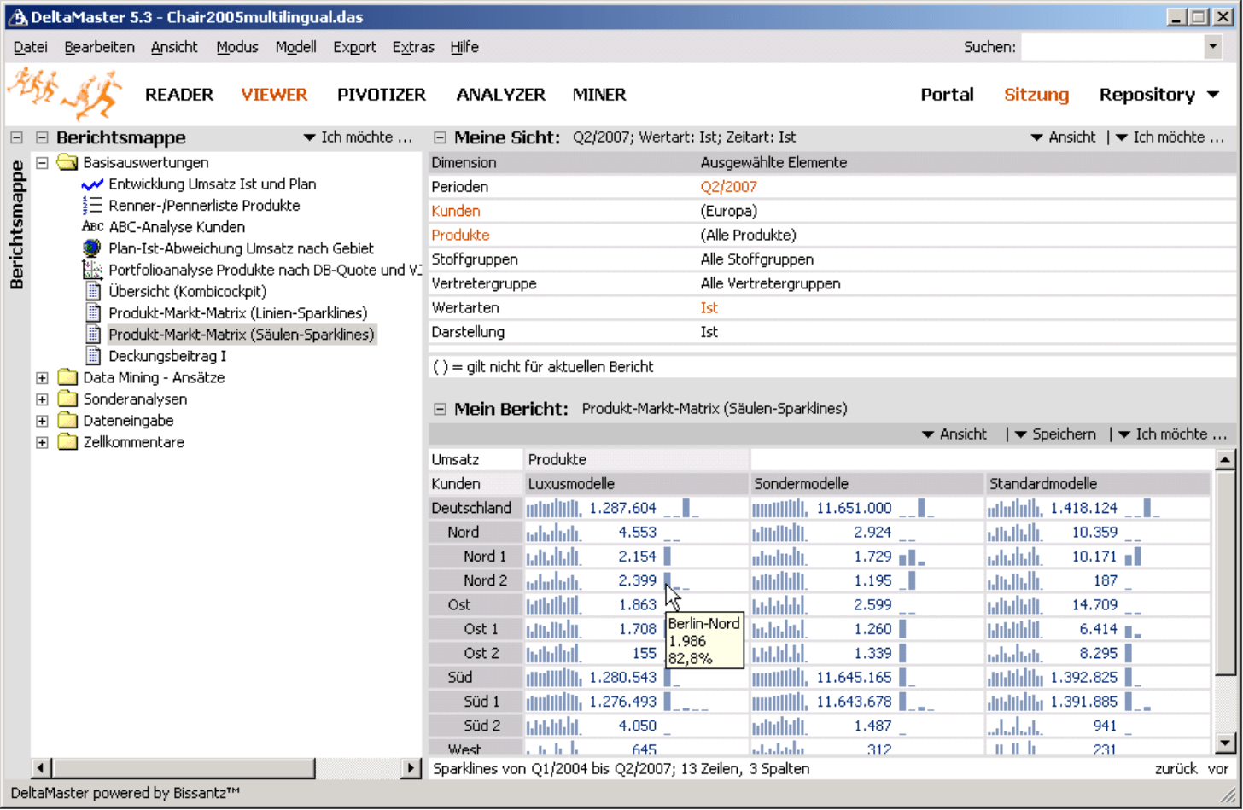This screenshot has height=810, width=1243.
Task: Expand the Dateneingabe folder
Action: point(42,421)
